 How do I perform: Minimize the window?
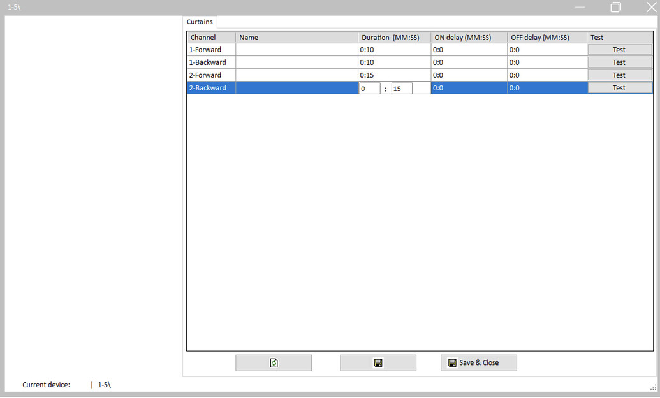click(580, 7)
